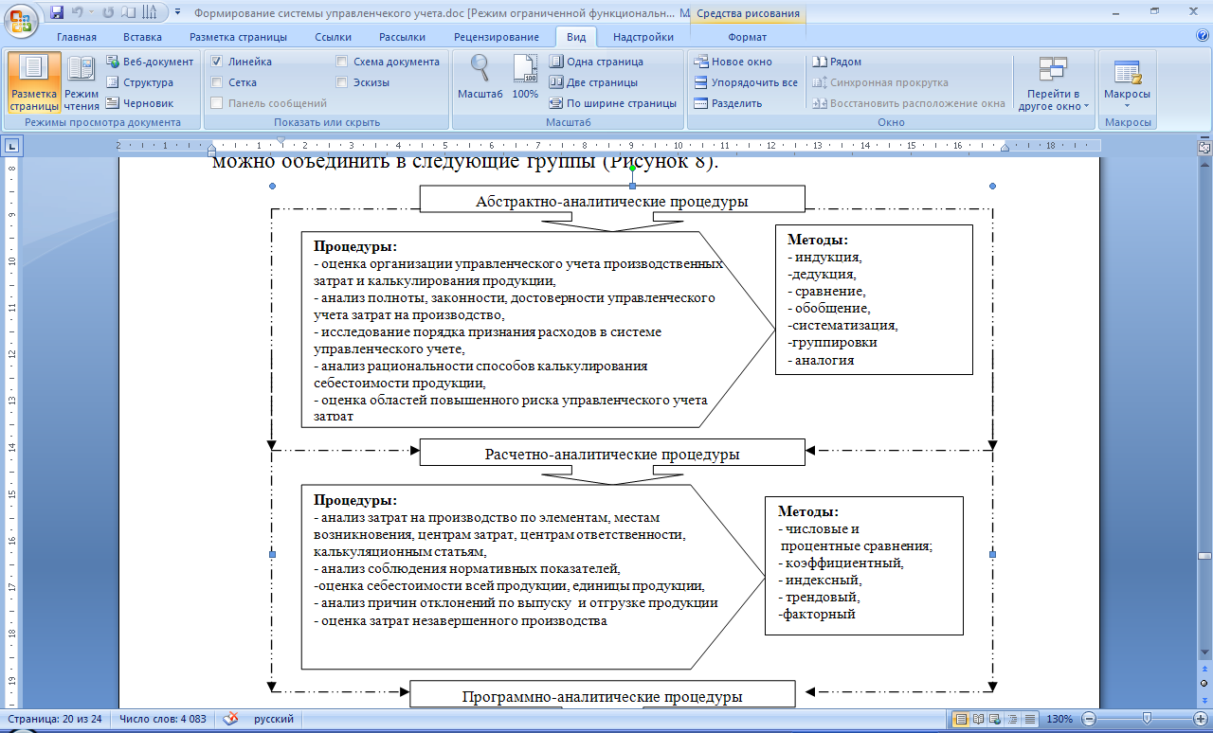
Task: Customize Quick Access Toolbar dropdown
Action: (x=177, y=13)
